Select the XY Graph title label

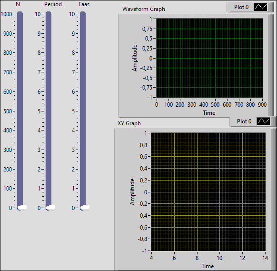(129, 123)
